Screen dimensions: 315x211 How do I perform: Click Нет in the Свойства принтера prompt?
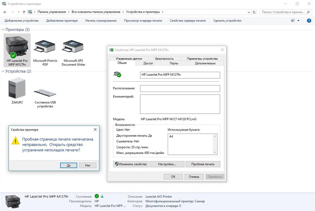click(x=88, y=165)
